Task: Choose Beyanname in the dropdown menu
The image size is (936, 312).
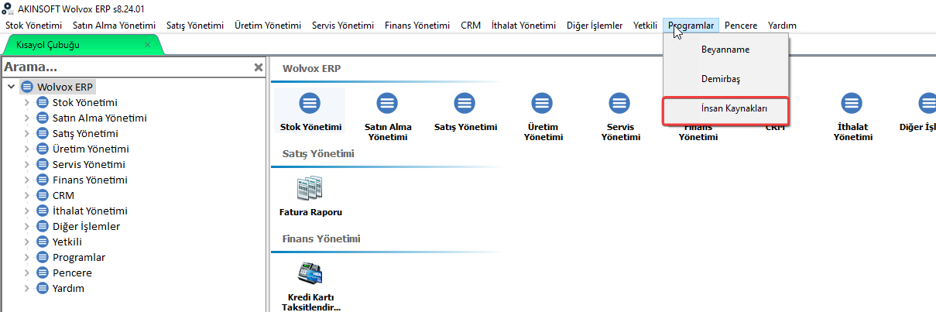Action: (x=726, y=49)
